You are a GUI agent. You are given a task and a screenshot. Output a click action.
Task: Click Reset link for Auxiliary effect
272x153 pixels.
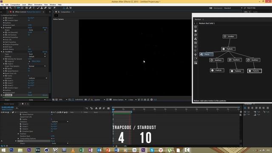30,52
